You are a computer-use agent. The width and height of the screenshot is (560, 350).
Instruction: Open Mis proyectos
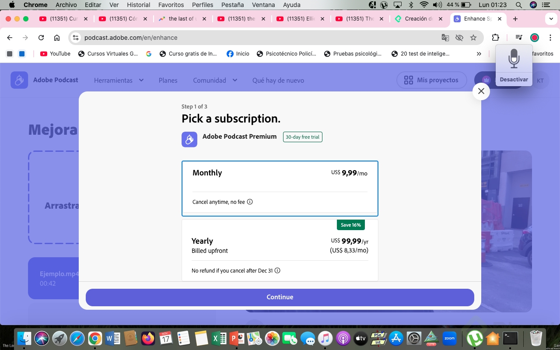pyautogui.click(x=431, y=80)
